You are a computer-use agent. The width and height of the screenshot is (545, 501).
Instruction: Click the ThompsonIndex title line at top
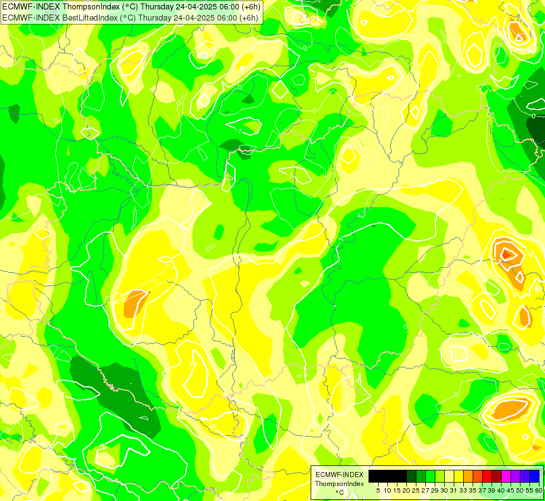[x=131, y=7]
